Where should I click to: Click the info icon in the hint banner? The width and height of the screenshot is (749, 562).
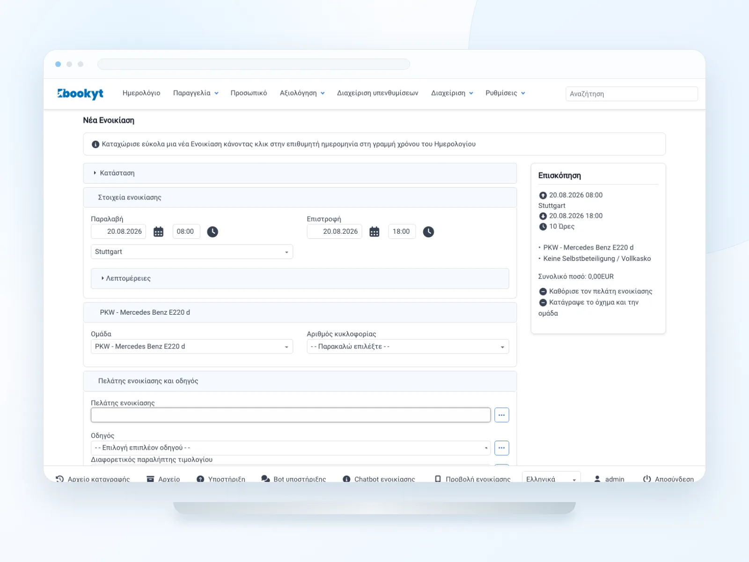[x=95, y=144]
